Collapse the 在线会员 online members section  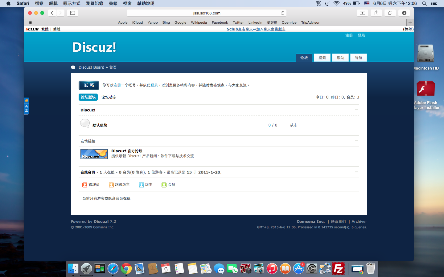coord(356,172)
